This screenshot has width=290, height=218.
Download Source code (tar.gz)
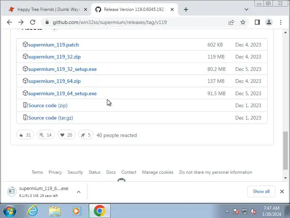click(x=51, y=118)
